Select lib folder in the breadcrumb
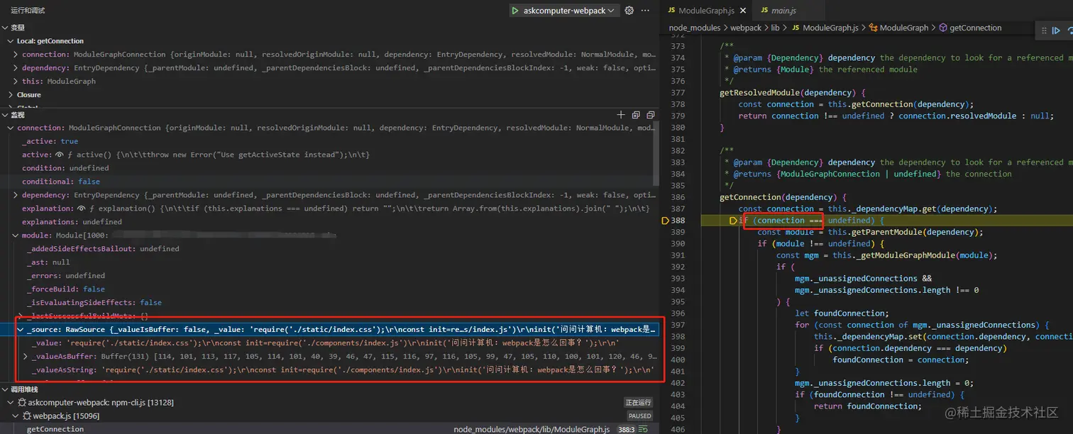This screenshot has height=434, width=1073. pos(775,28)
